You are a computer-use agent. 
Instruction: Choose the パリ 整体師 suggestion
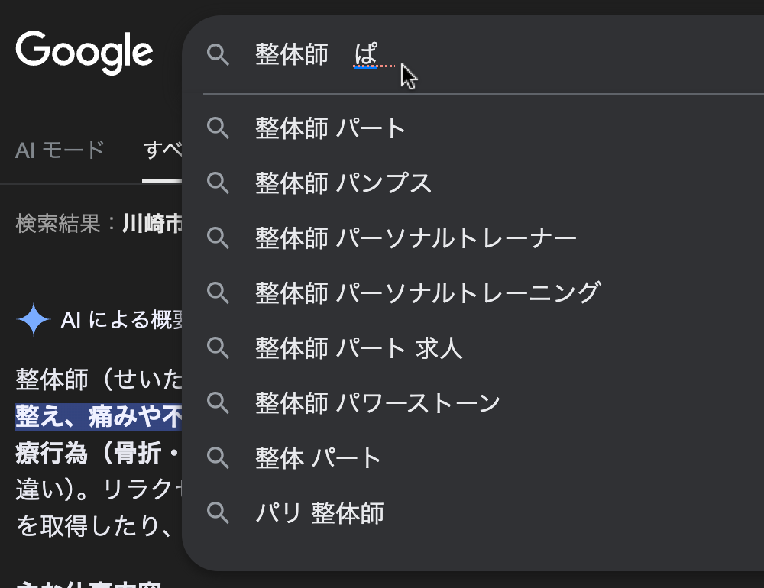pos(319,513)
